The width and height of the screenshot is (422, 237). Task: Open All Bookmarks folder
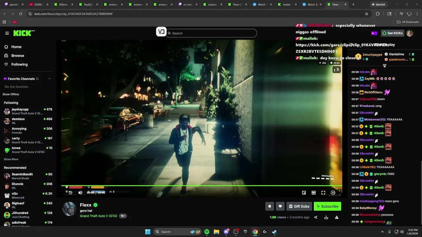[408, 22]
